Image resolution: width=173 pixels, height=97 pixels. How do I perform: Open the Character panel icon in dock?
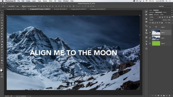[146, 41]
